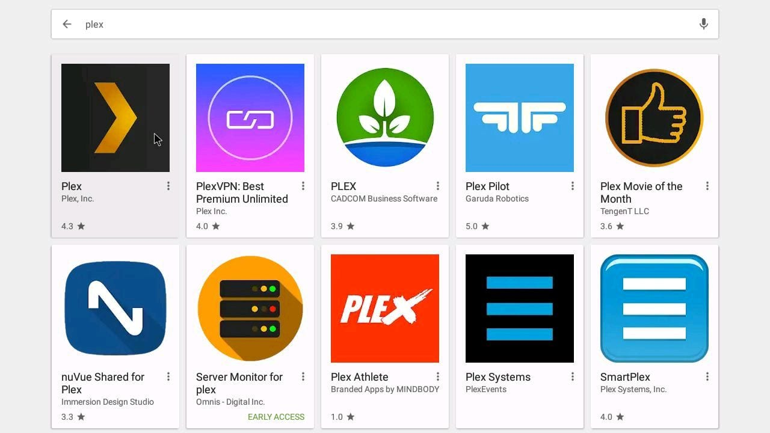Click the 'CADCOM Business Software' developer name

[384, 198]
